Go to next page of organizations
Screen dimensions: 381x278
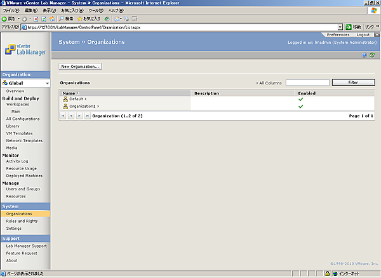79,116
